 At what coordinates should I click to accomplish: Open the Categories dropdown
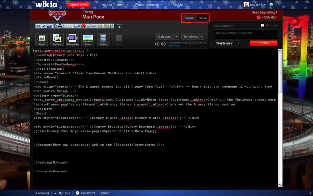click(167, 37)
